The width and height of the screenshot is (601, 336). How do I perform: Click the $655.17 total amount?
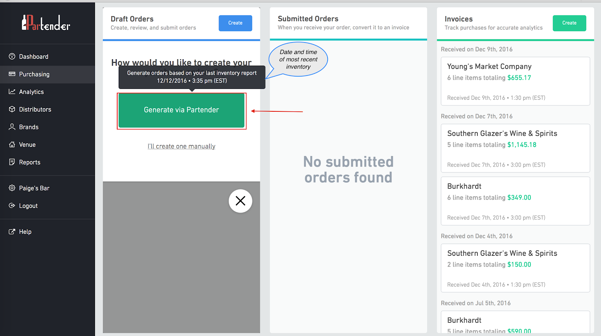pyautogui.click(x=519, y=78)
